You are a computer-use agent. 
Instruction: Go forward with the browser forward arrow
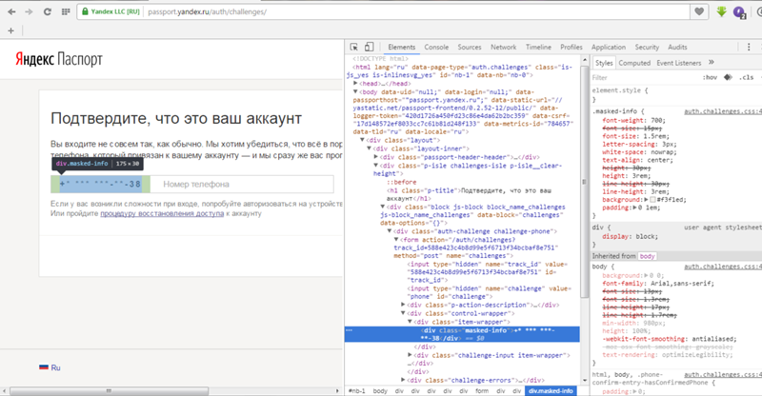coord(30,11)
